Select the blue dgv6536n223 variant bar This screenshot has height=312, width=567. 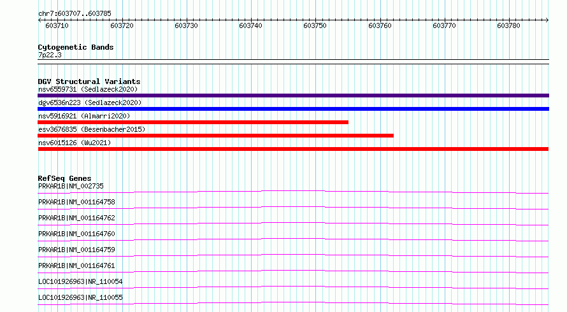(x=293, y=109)
